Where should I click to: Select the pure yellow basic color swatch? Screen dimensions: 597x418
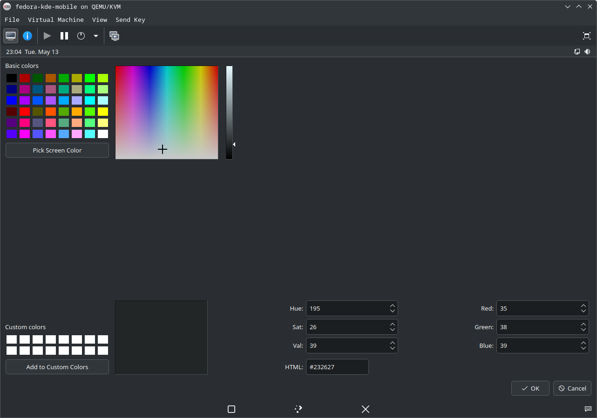[x=103, y=112]
